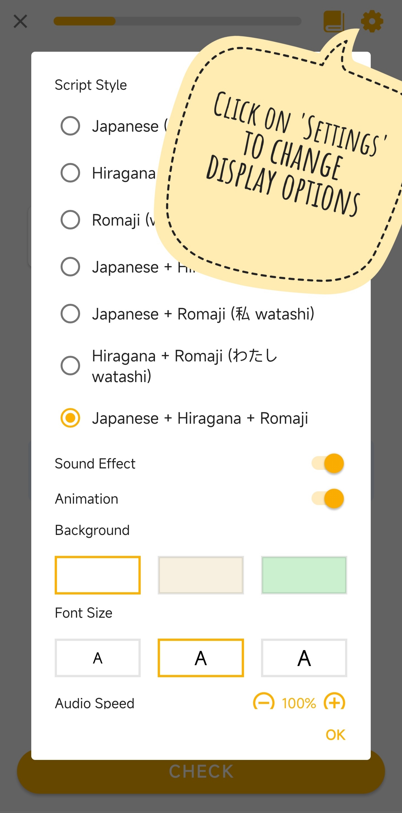Image resolution: width=402 pixels, height=813 pixels.
Task: Select the green background swatch
Action: pyautogui.click(x=304, y=575)
